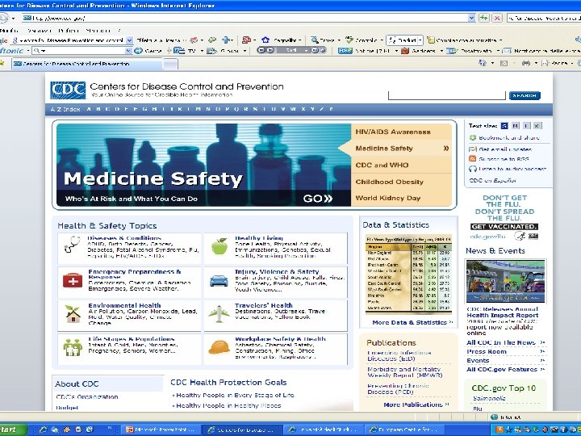Click the Feeds icon in IE command bar

pyautogui.click(x=504, y=64)
